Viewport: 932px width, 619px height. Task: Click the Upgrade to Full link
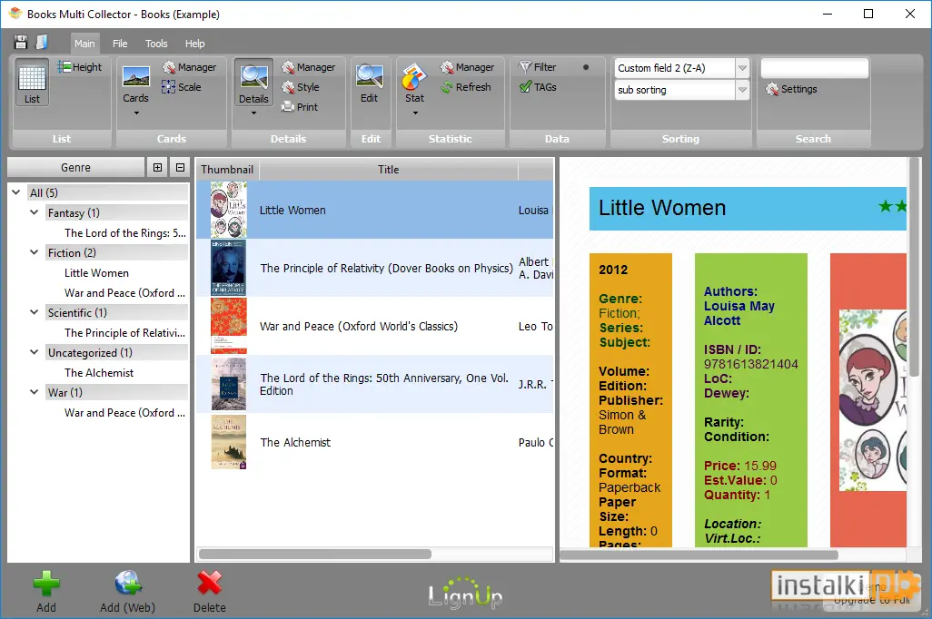coord(871,600)
